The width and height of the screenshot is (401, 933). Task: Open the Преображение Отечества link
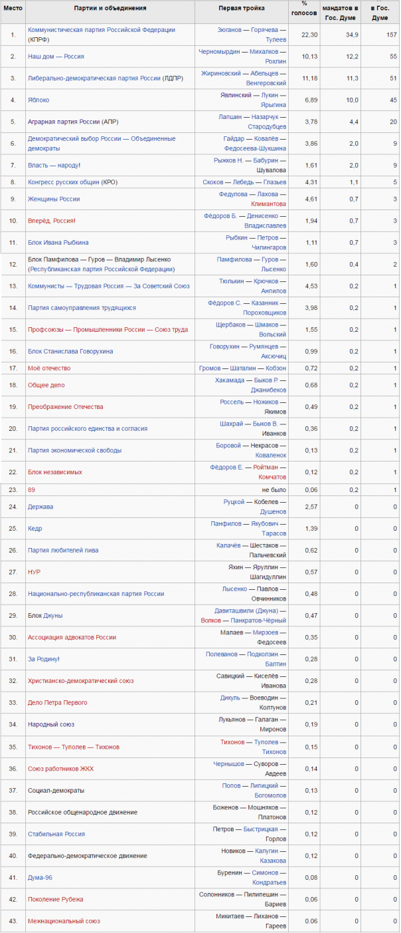tap(66, 407)
